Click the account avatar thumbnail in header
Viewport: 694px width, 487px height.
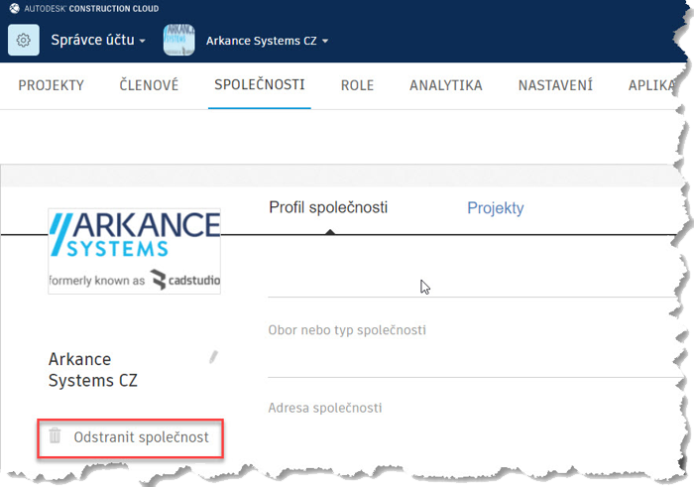coord(179,41)
